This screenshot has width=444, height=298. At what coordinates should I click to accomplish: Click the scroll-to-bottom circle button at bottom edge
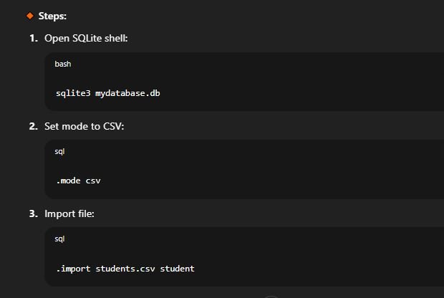[271, 297]
